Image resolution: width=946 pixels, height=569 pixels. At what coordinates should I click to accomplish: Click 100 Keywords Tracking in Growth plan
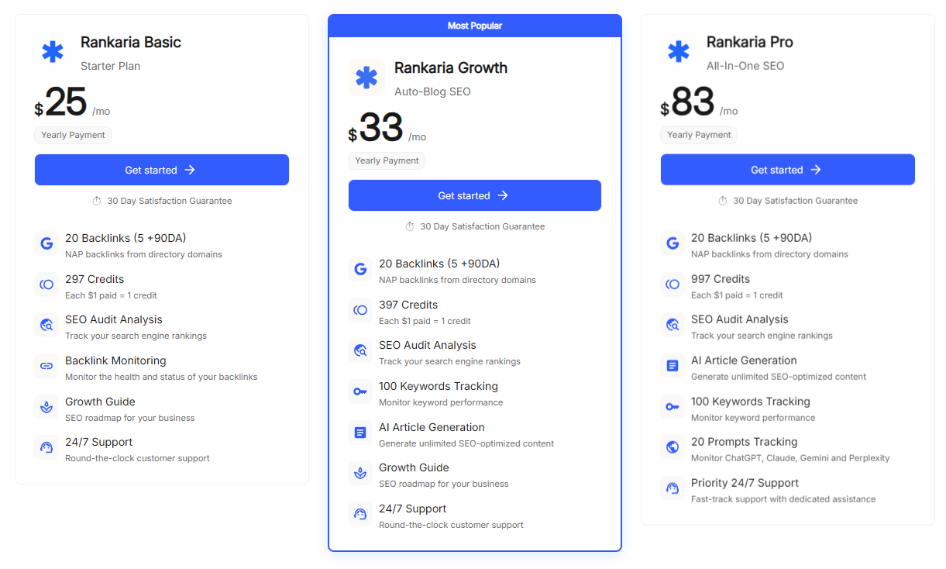439,386
